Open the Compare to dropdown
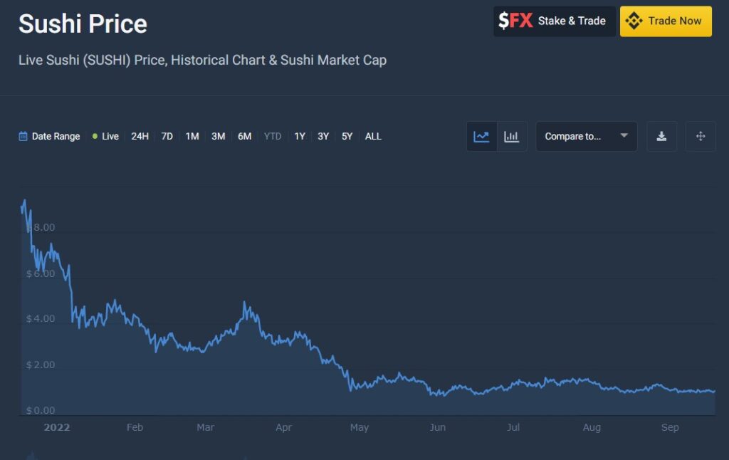Image resolution: width=729 pixels, height=460 pixels. [586, 137]
